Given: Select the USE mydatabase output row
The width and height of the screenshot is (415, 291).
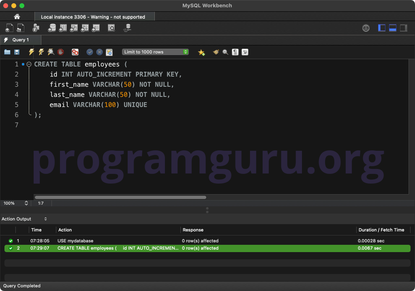Looking at the screenshot, I should (x=207, y=241).
